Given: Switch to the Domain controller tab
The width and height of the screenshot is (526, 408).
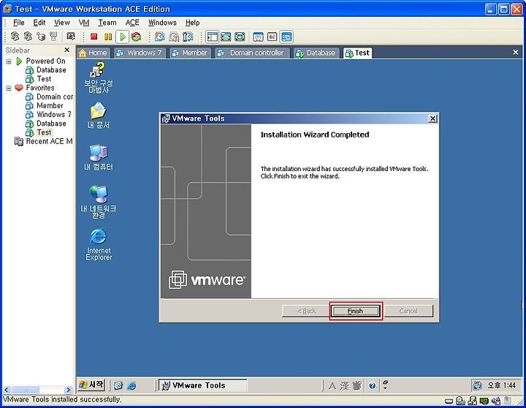Looking at the screenshot, I should [252, 53].
